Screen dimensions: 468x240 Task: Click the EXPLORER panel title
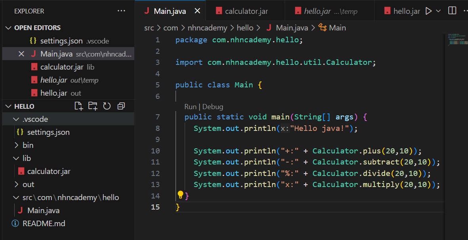coord(29,11)
